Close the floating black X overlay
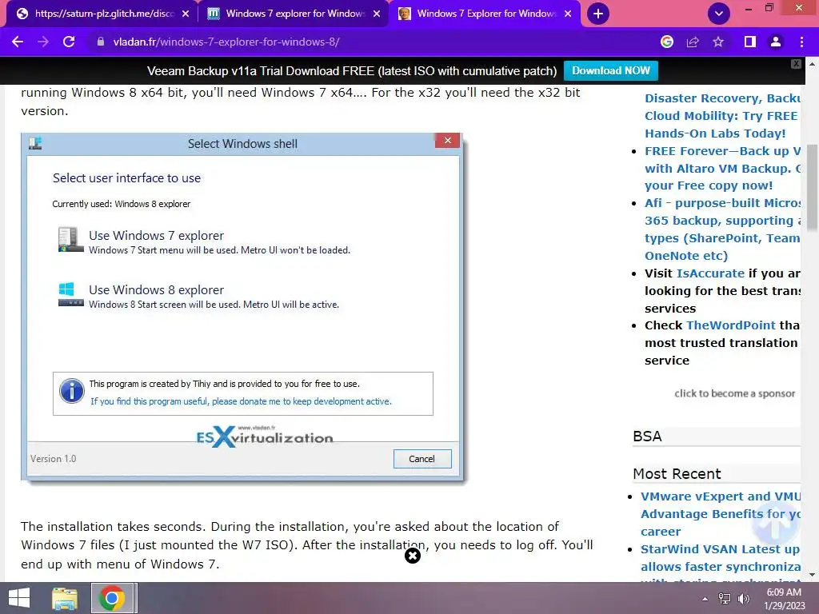Screen dimensions: 819x614 [413, 556]
